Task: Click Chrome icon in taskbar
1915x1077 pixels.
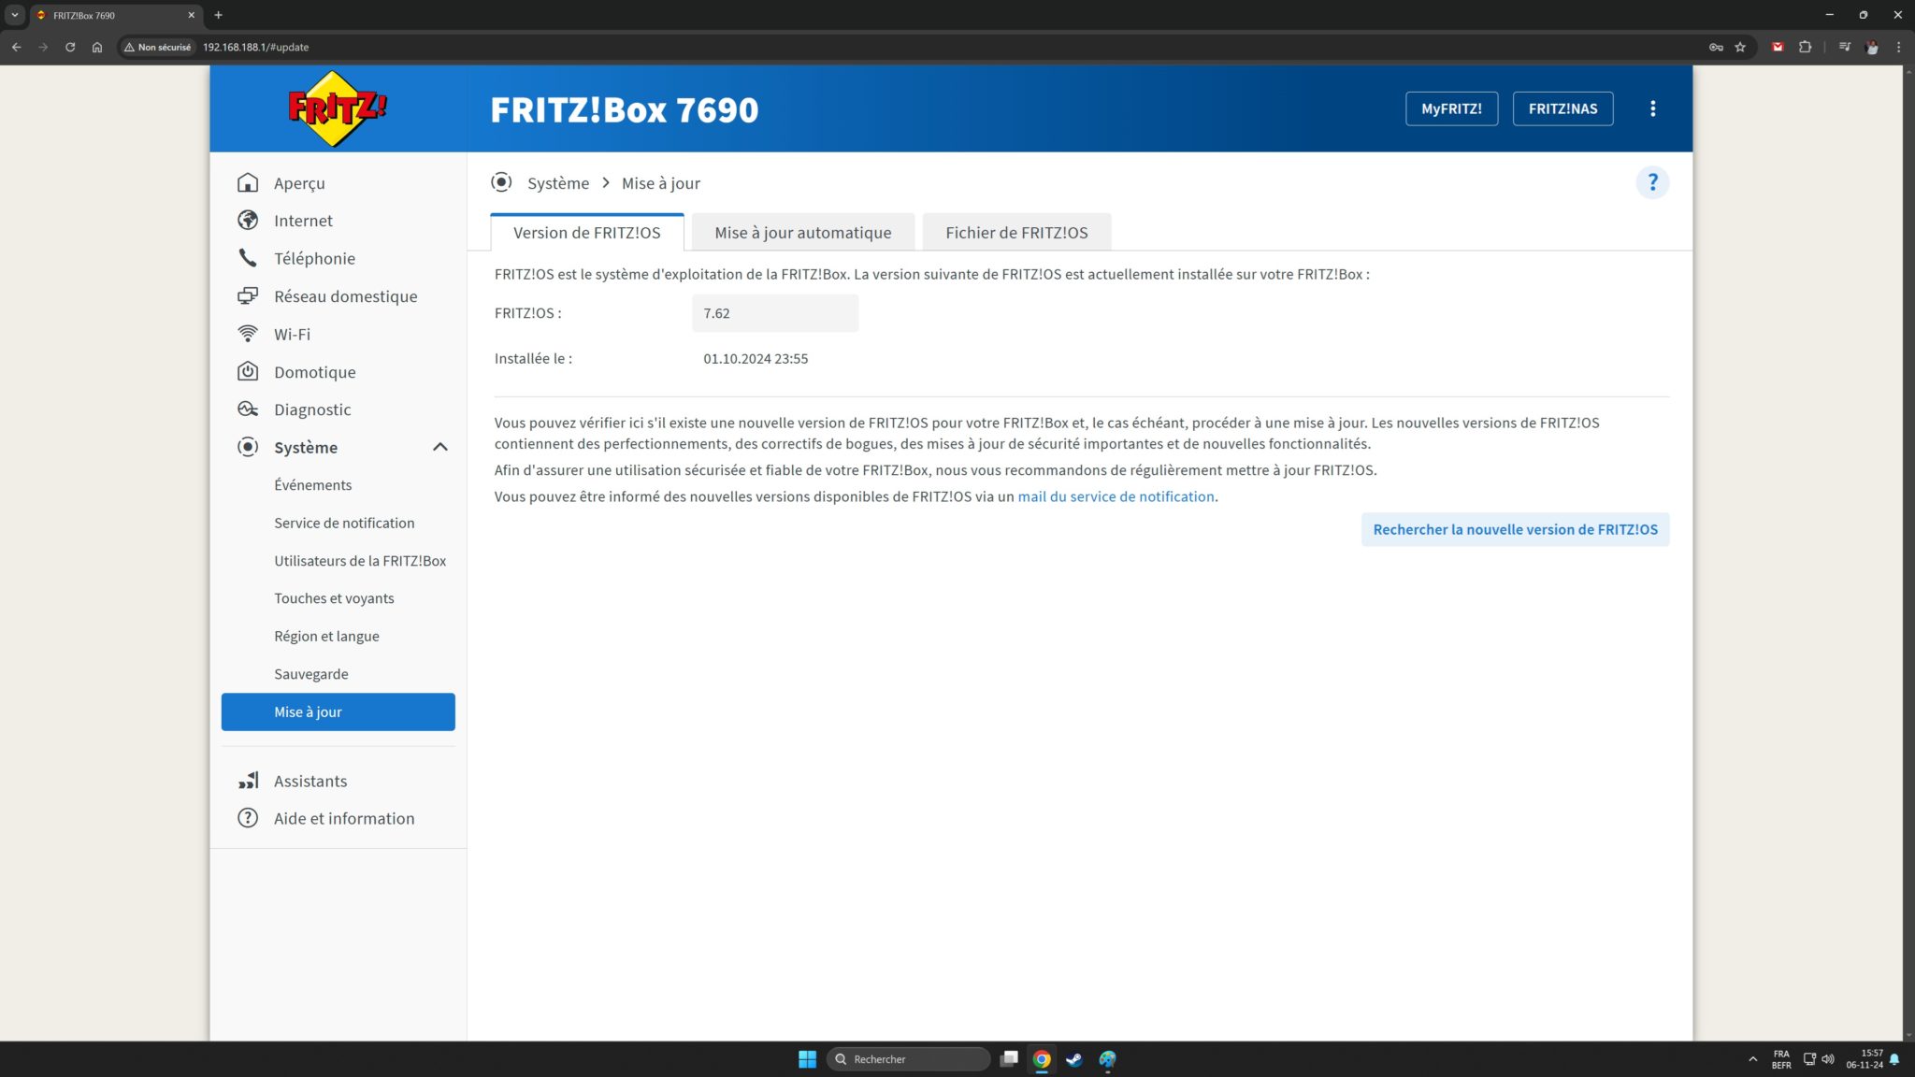Action: point(1042,1059)
